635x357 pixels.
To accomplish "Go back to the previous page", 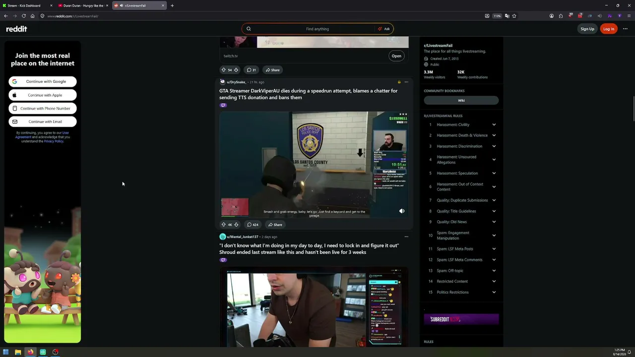I will (6, 16).
